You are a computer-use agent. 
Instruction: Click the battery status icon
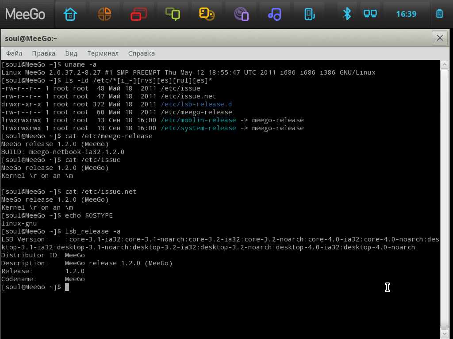coord(439,14)
